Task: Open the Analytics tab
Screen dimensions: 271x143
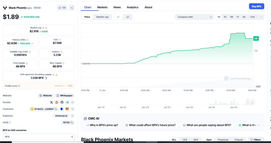Action: pyautogui.click(x=132, y=7)
